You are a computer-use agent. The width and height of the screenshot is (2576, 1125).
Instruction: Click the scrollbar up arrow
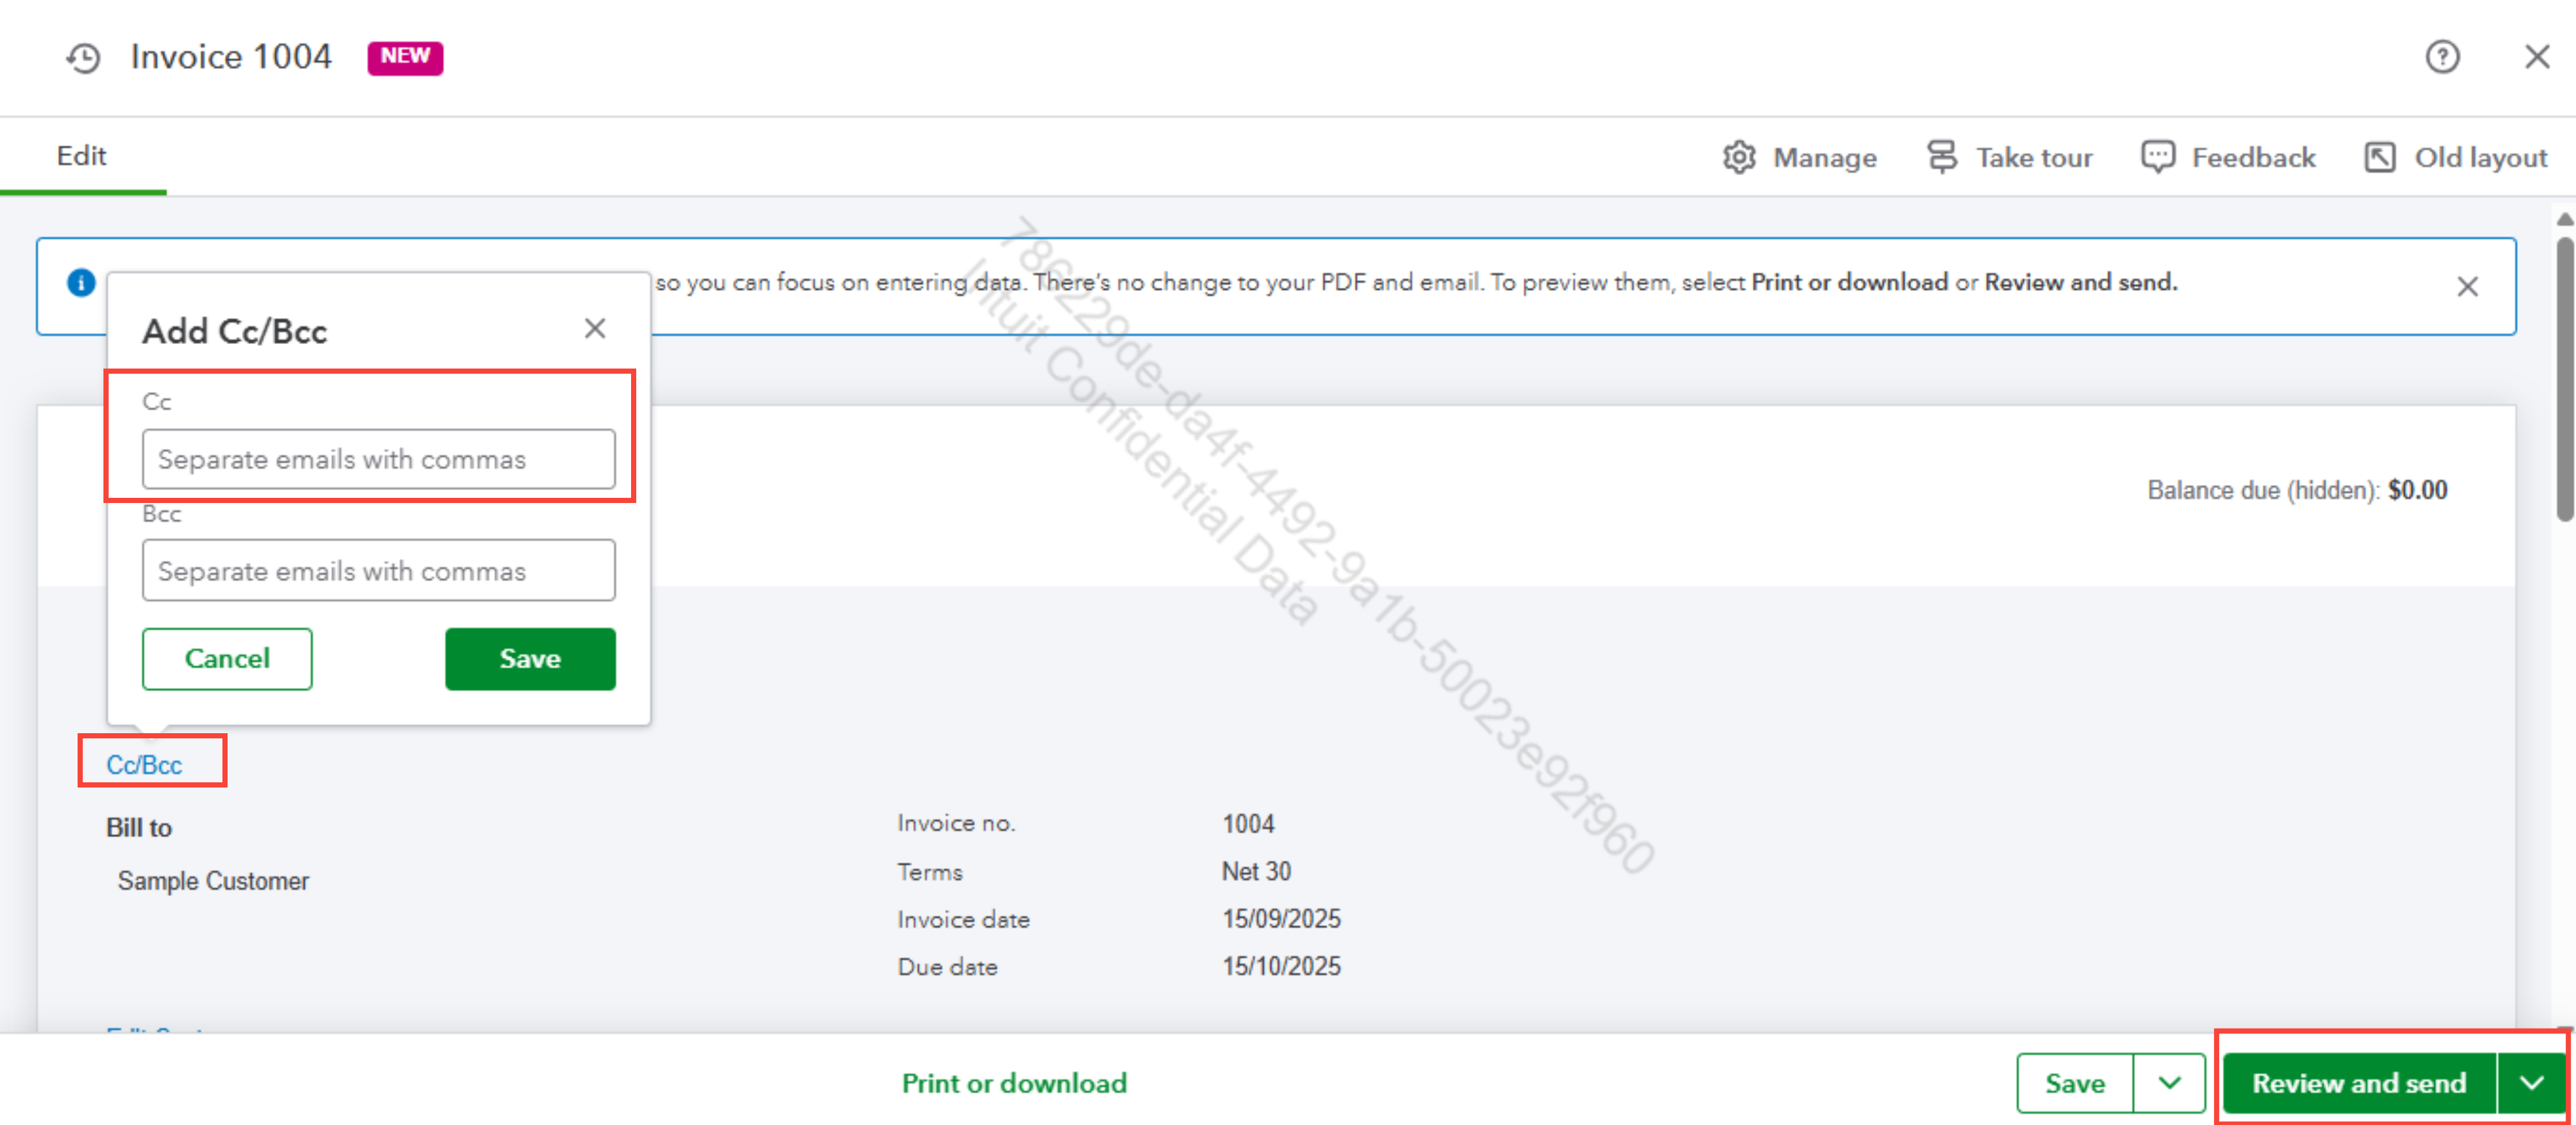tap(2565, 219)
